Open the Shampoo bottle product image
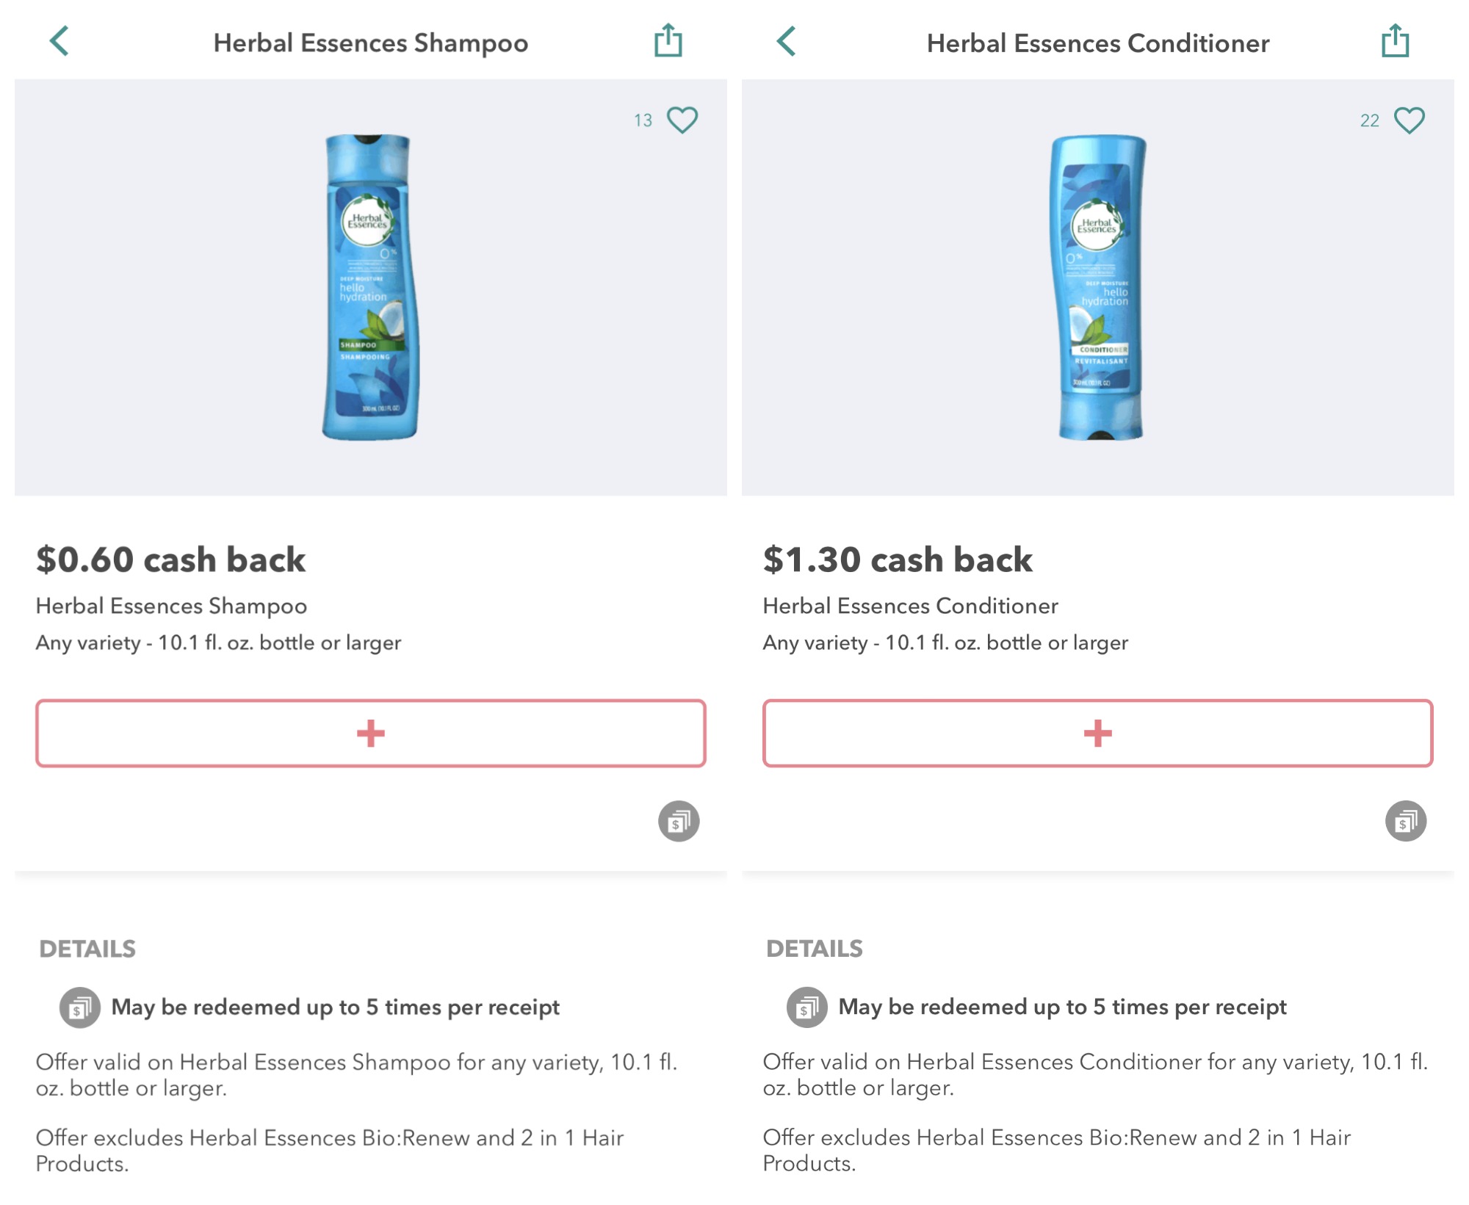The image size is (1469, 1205). pos(370,287)
